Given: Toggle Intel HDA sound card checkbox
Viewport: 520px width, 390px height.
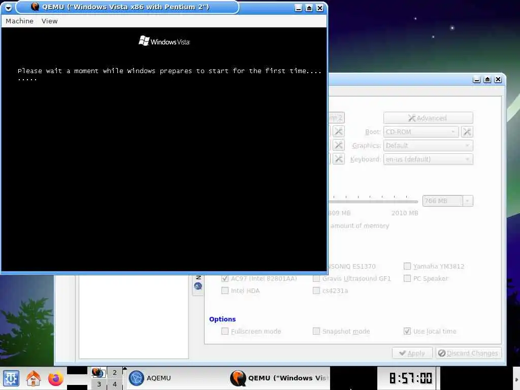Looking at the screenshot, I should [225, 290].
